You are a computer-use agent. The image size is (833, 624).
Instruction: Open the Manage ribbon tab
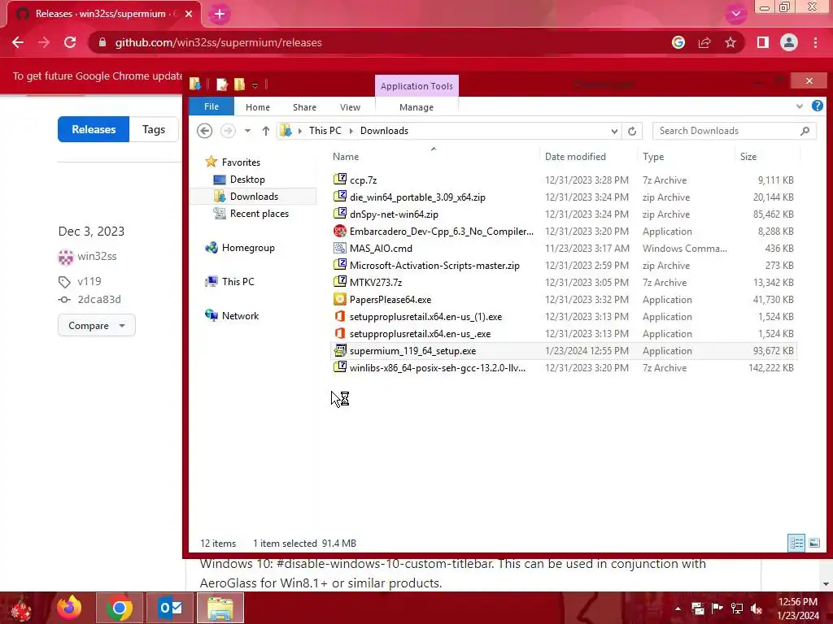coord(416,107)
